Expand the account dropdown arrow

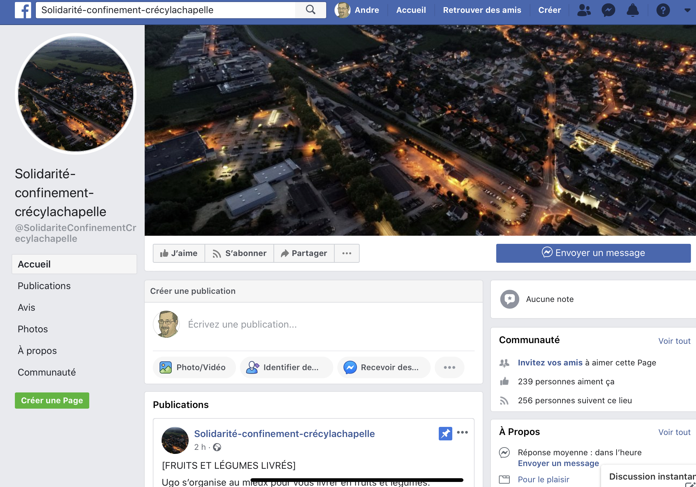(687, 10)
